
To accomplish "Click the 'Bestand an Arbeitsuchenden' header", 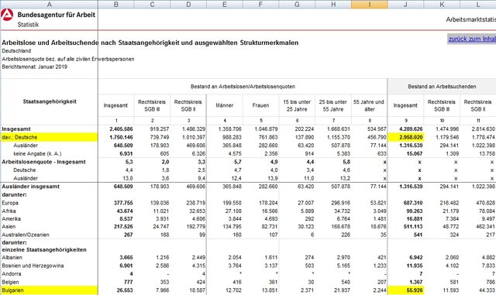I will [442, 86].
